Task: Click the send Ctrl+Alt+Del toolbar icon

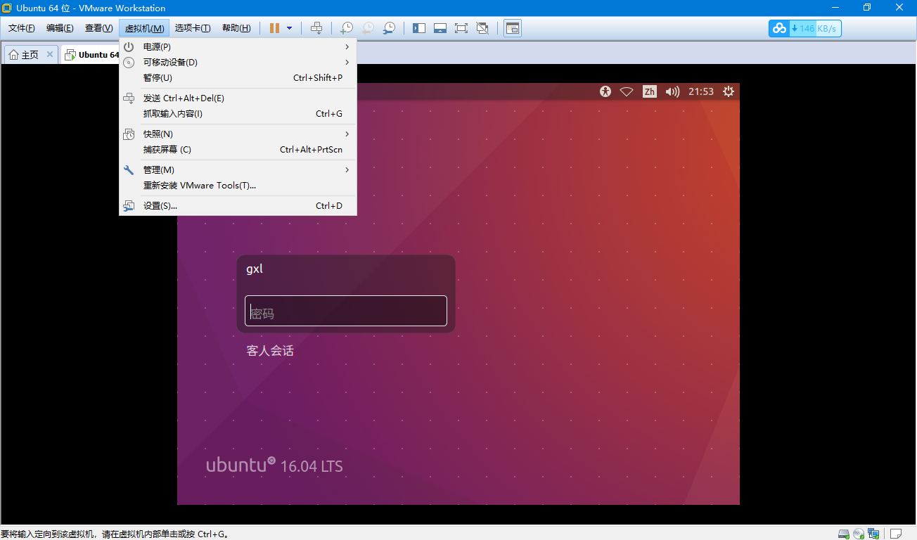Action: (316, 28)
